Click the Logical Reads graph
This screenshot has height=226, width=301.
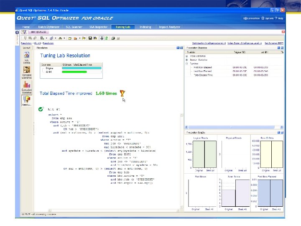pos(201,154)
